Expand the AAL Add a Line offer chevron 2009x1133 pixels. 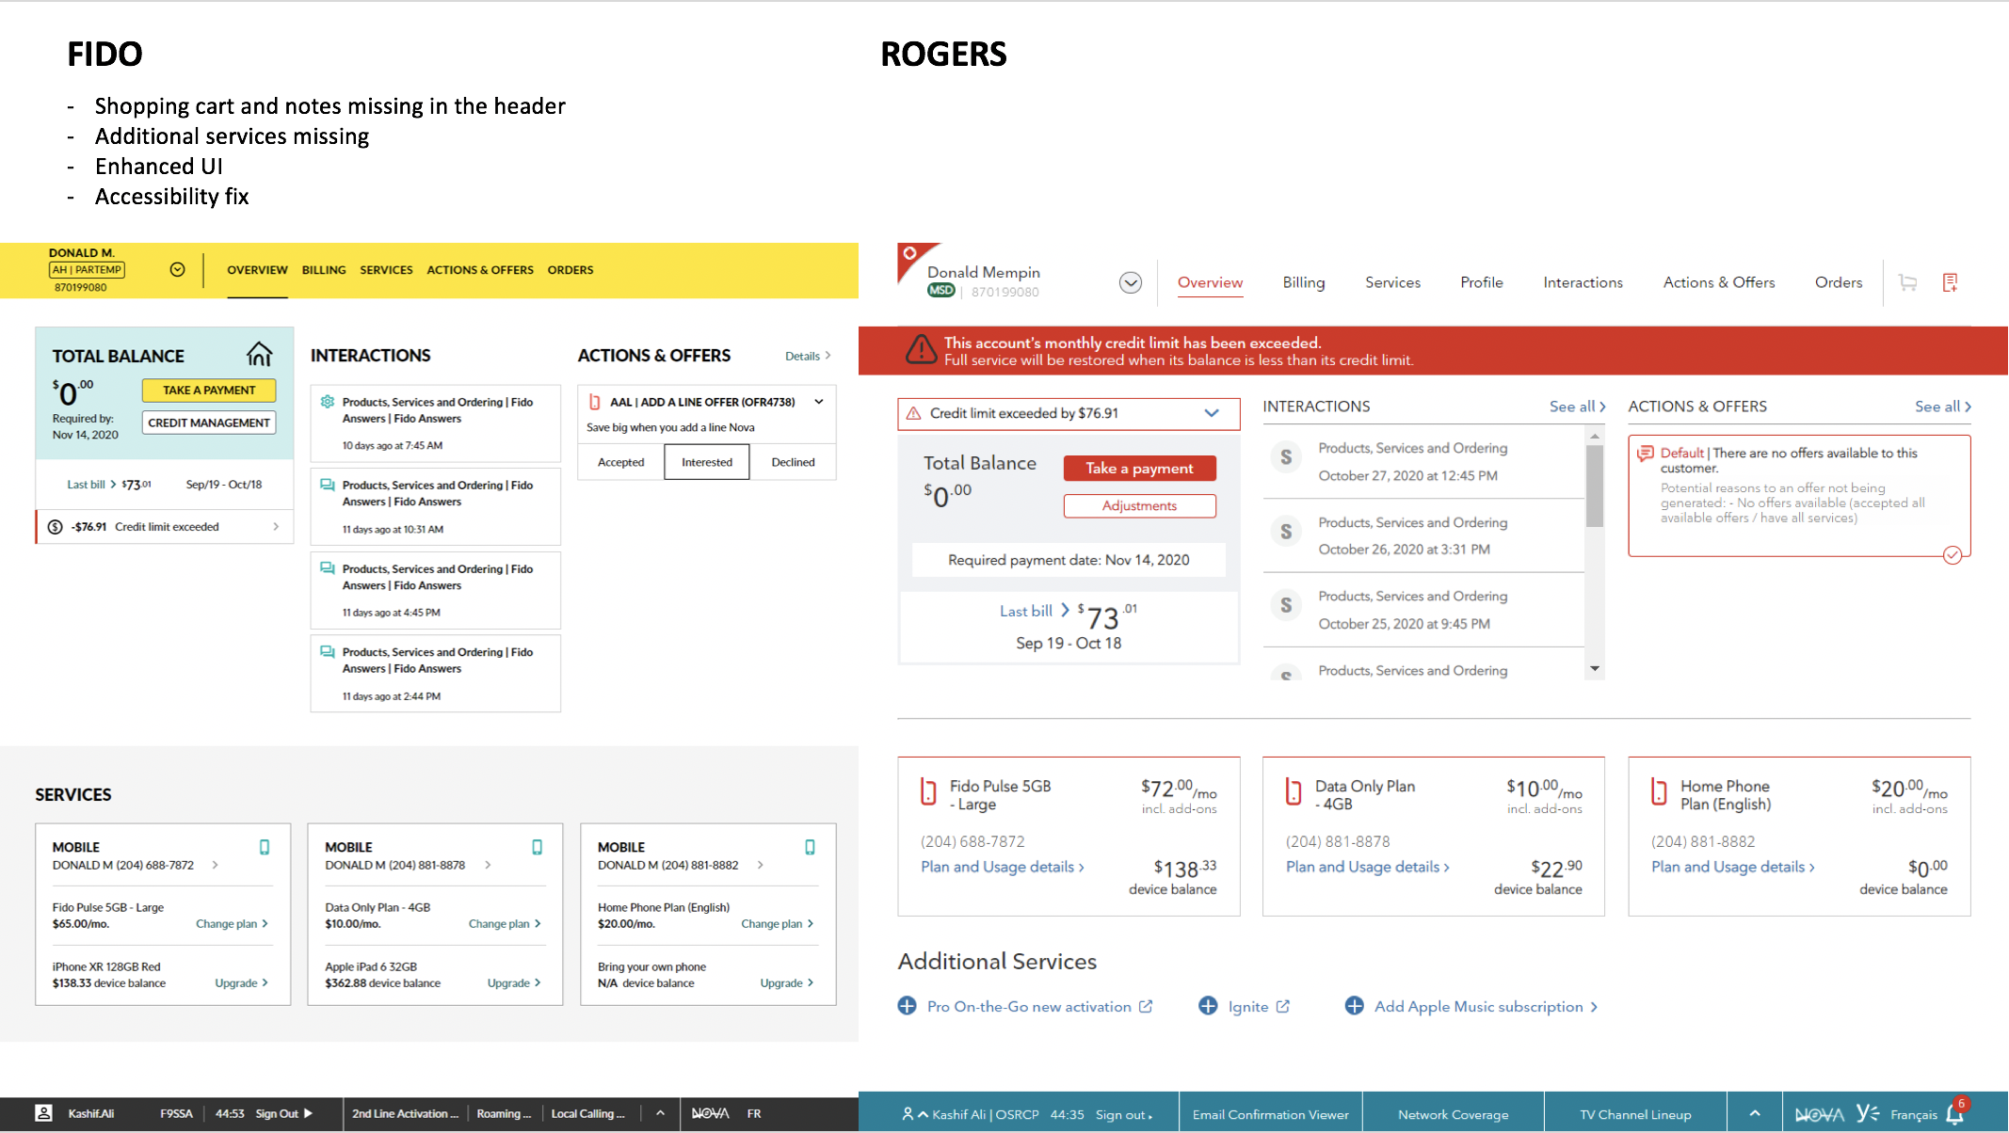819,402
